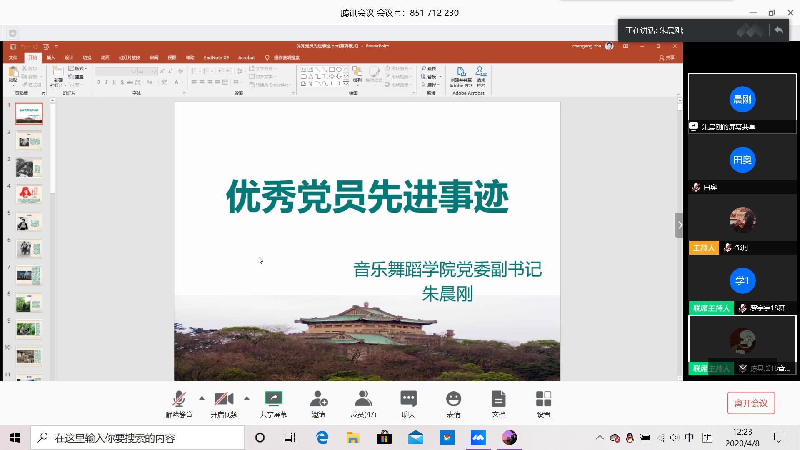The image size is (800, 450).
Task: Click the 离开会议 leave meeting button
Action: 751,403
